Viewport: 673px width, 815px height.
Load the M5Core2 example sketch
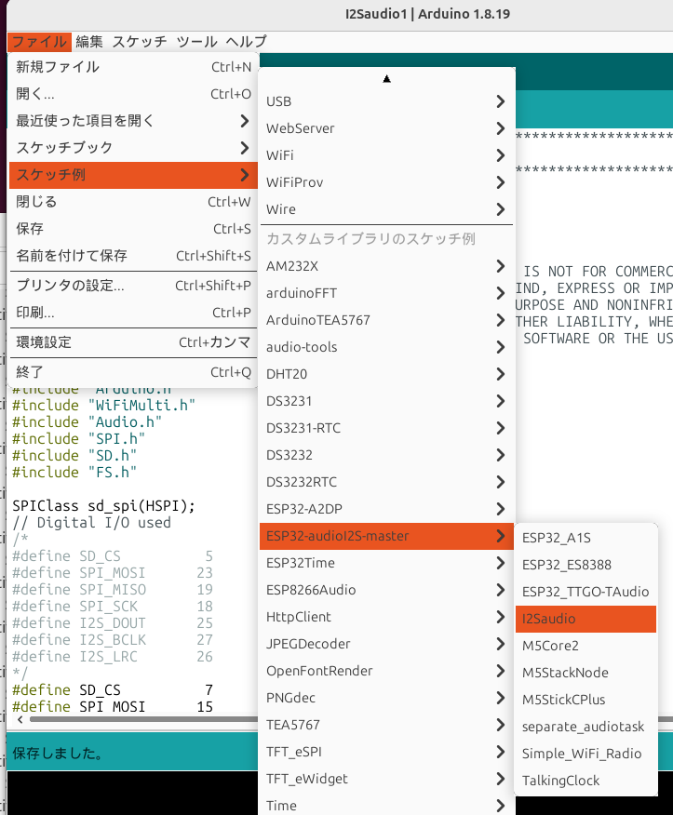[586, 647]
